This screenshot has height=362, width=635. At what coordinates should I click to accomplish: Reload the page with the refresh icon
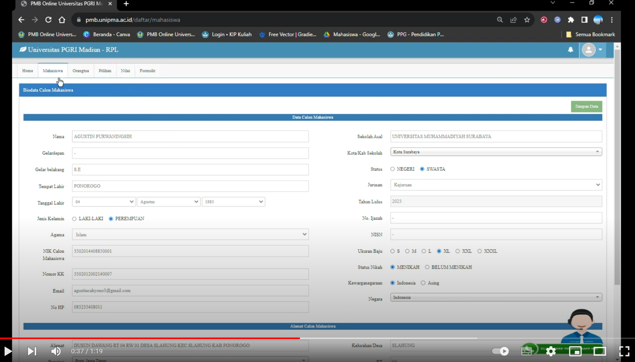(48, 20)
